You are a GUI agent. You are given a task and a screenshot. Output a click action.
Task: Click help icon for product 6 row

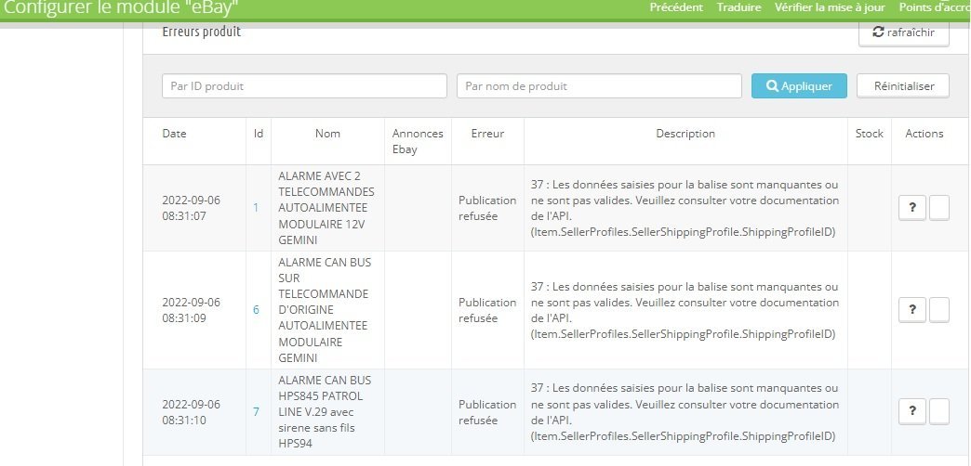tap(912, 310)
